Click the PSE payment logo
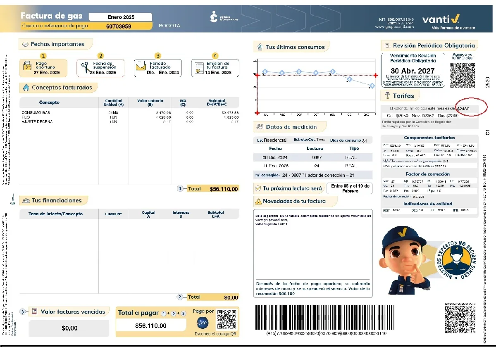This screenshot has width=496, height=347. click(x=203, y=323)
